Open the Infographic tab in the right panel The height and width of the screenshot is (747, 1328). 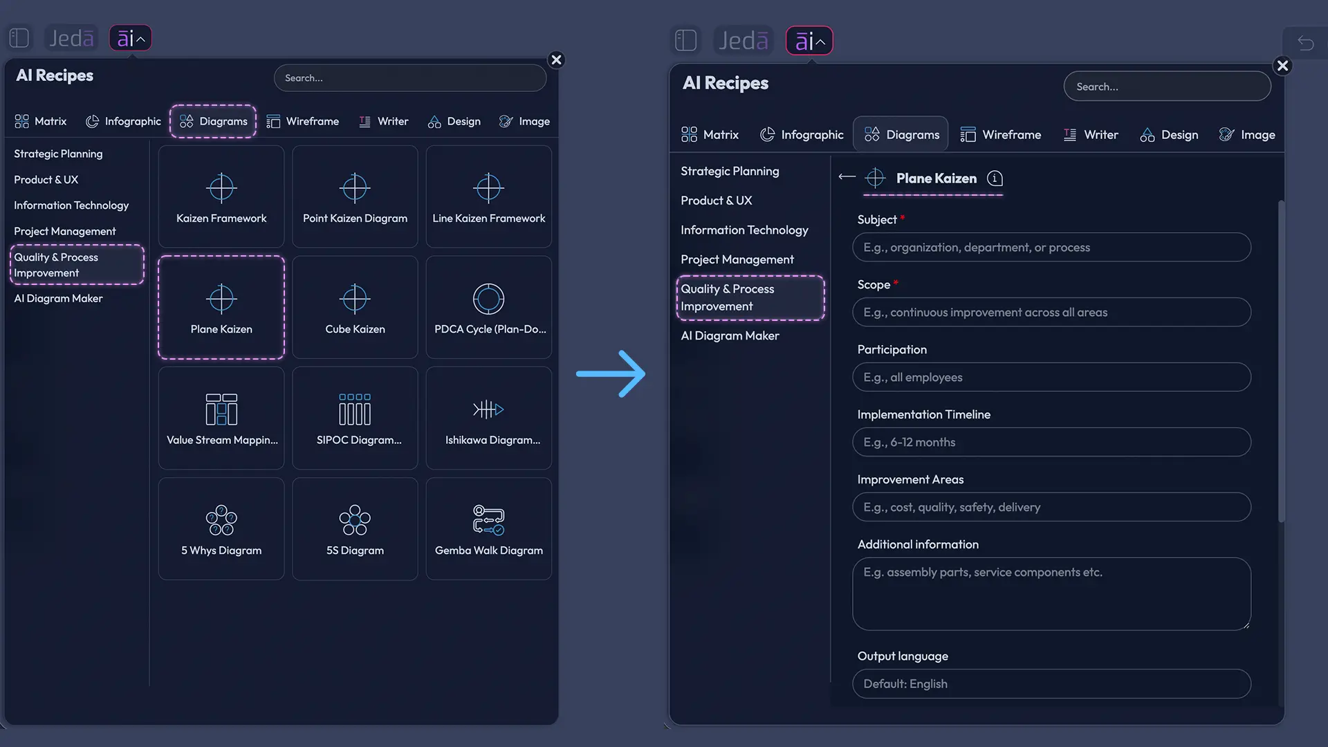tap(802, 135)
